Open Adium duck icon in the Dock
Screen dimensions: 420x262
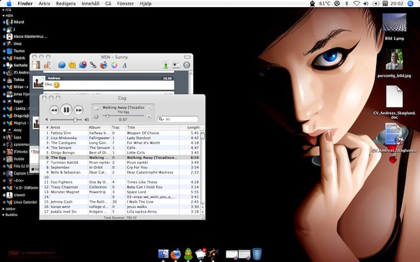(x=189, y=254)
